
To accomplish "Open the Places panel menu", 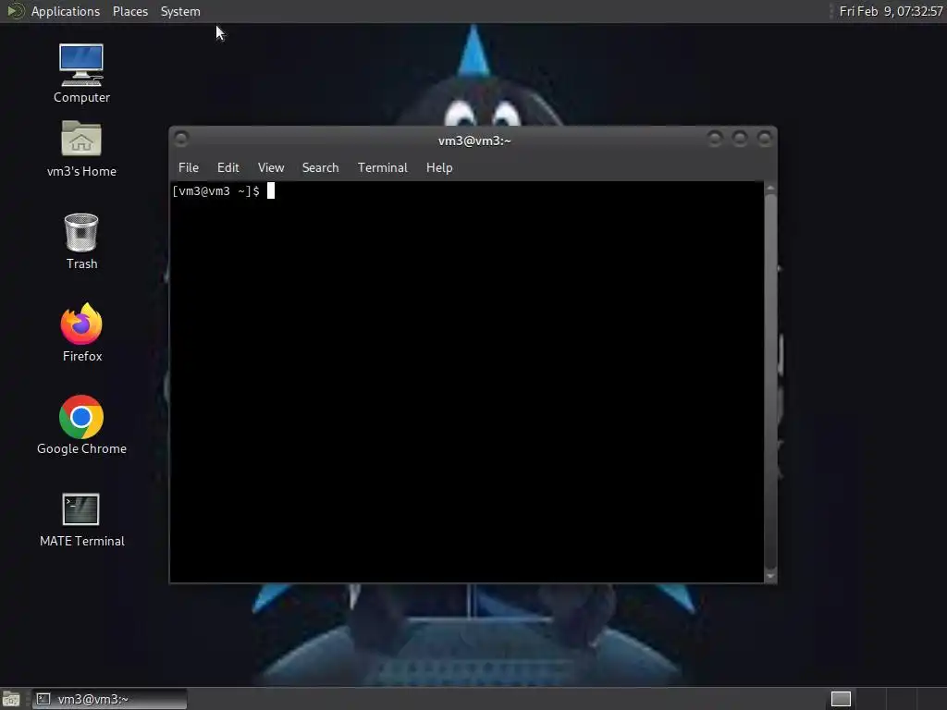I will 129,11.
